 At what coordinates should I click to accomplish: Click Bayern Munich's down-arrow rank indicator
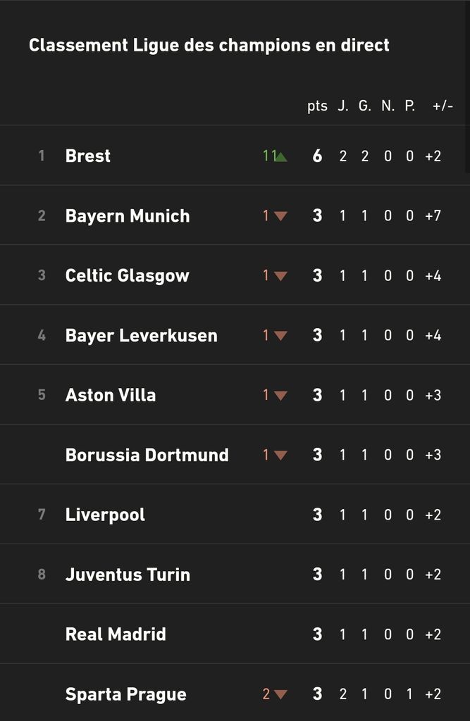pos(280,216)
